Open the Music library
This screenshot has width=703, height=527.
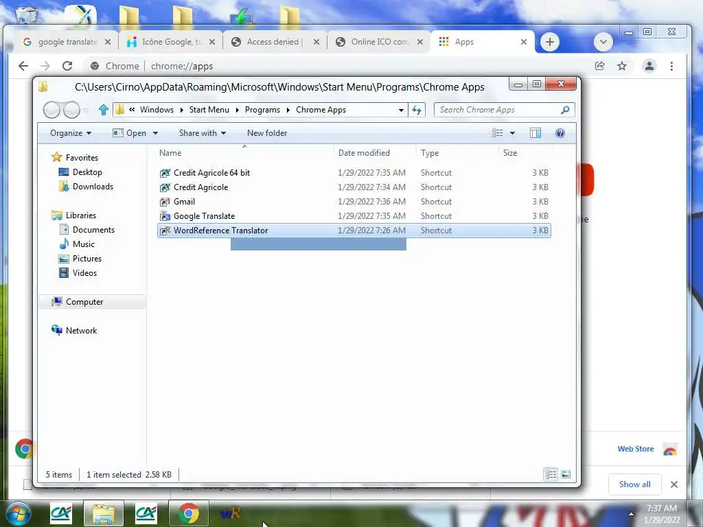click(x=83, y=244)
